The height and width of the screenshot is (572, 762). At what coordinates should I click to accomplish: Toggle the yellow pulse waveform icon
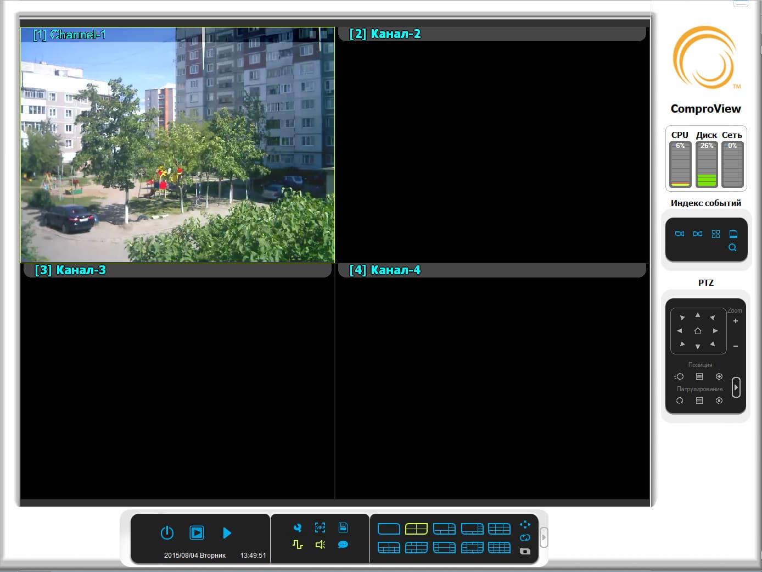pos(298,545)
